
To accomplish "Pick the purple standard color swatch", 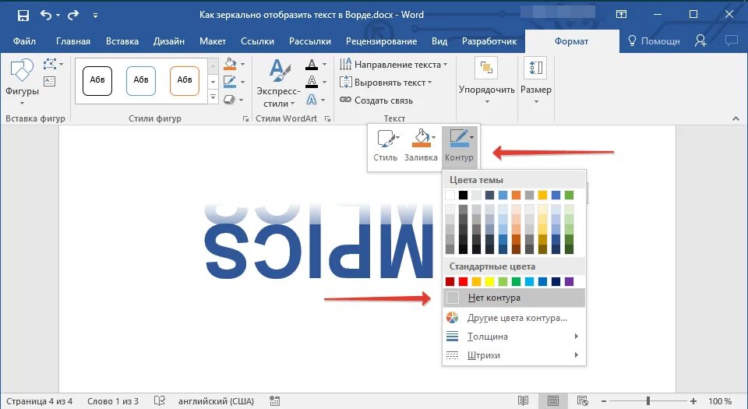I will point(569,282).
